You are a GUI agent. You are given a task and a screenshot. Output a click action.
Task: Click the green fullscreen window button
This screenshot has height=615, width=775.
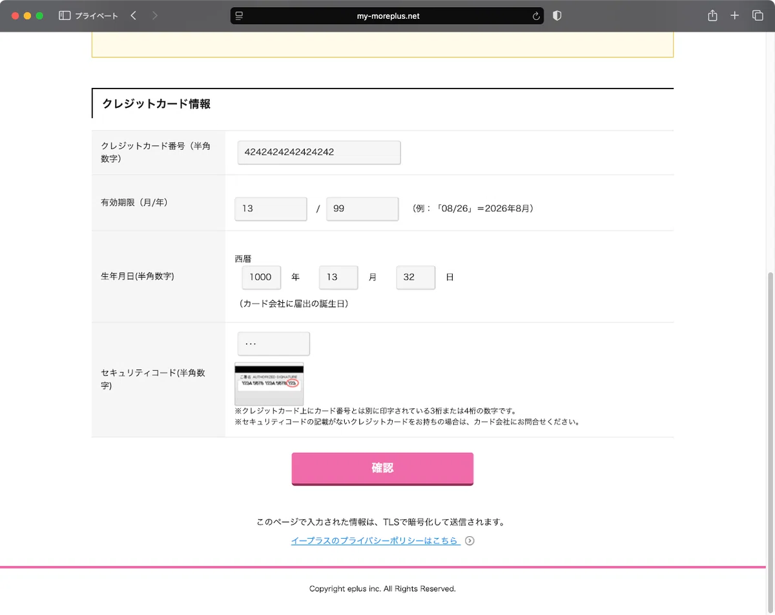(39, 16)
